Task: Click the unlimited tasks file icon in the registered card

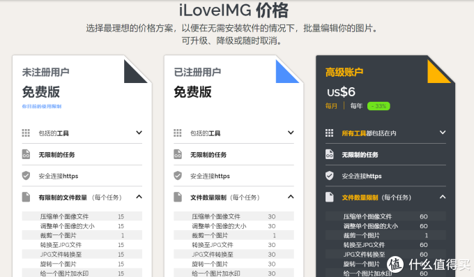Action: click(x=178, y=154)
